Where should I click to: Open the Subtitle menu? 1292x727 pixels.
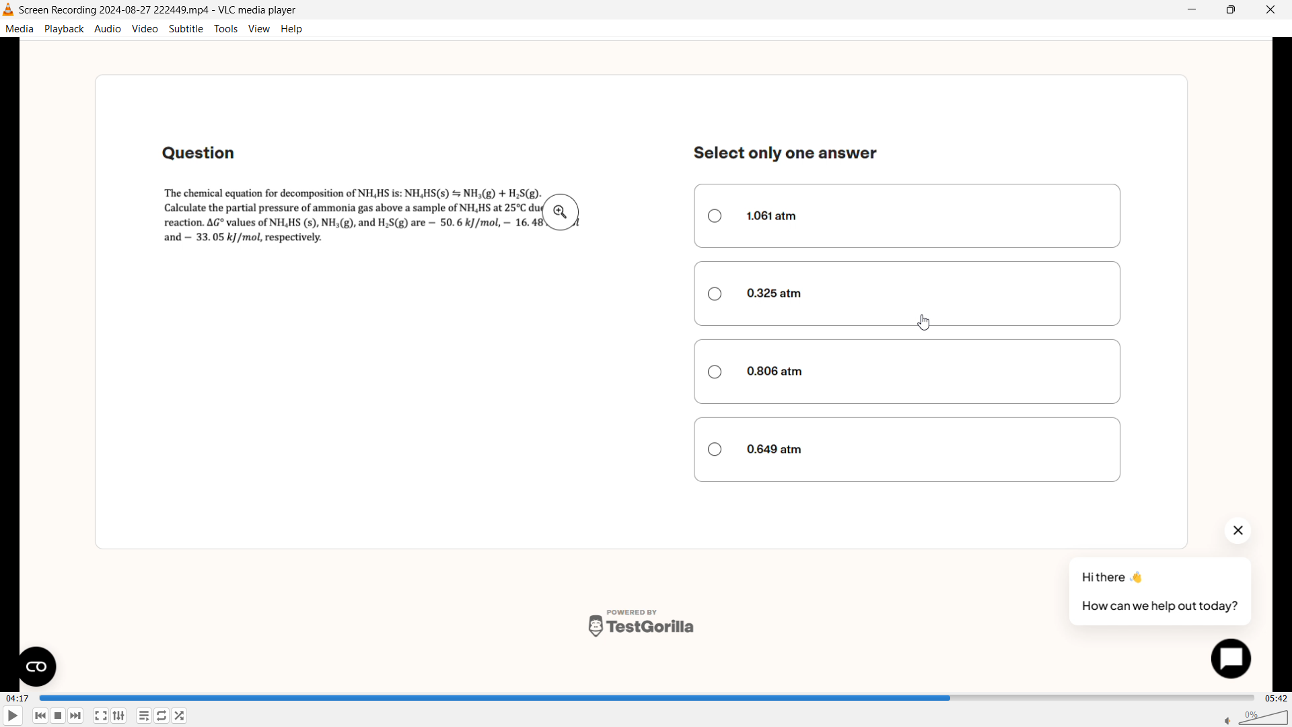[186, 29]
